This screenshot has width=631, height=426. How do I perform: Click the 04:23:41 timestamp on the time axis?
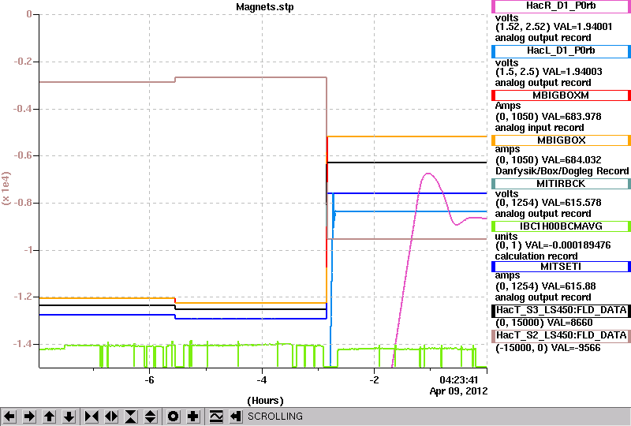tap(458, 380)
